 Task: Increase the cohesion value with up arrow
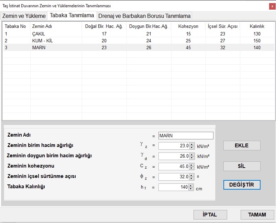point(192,165)
